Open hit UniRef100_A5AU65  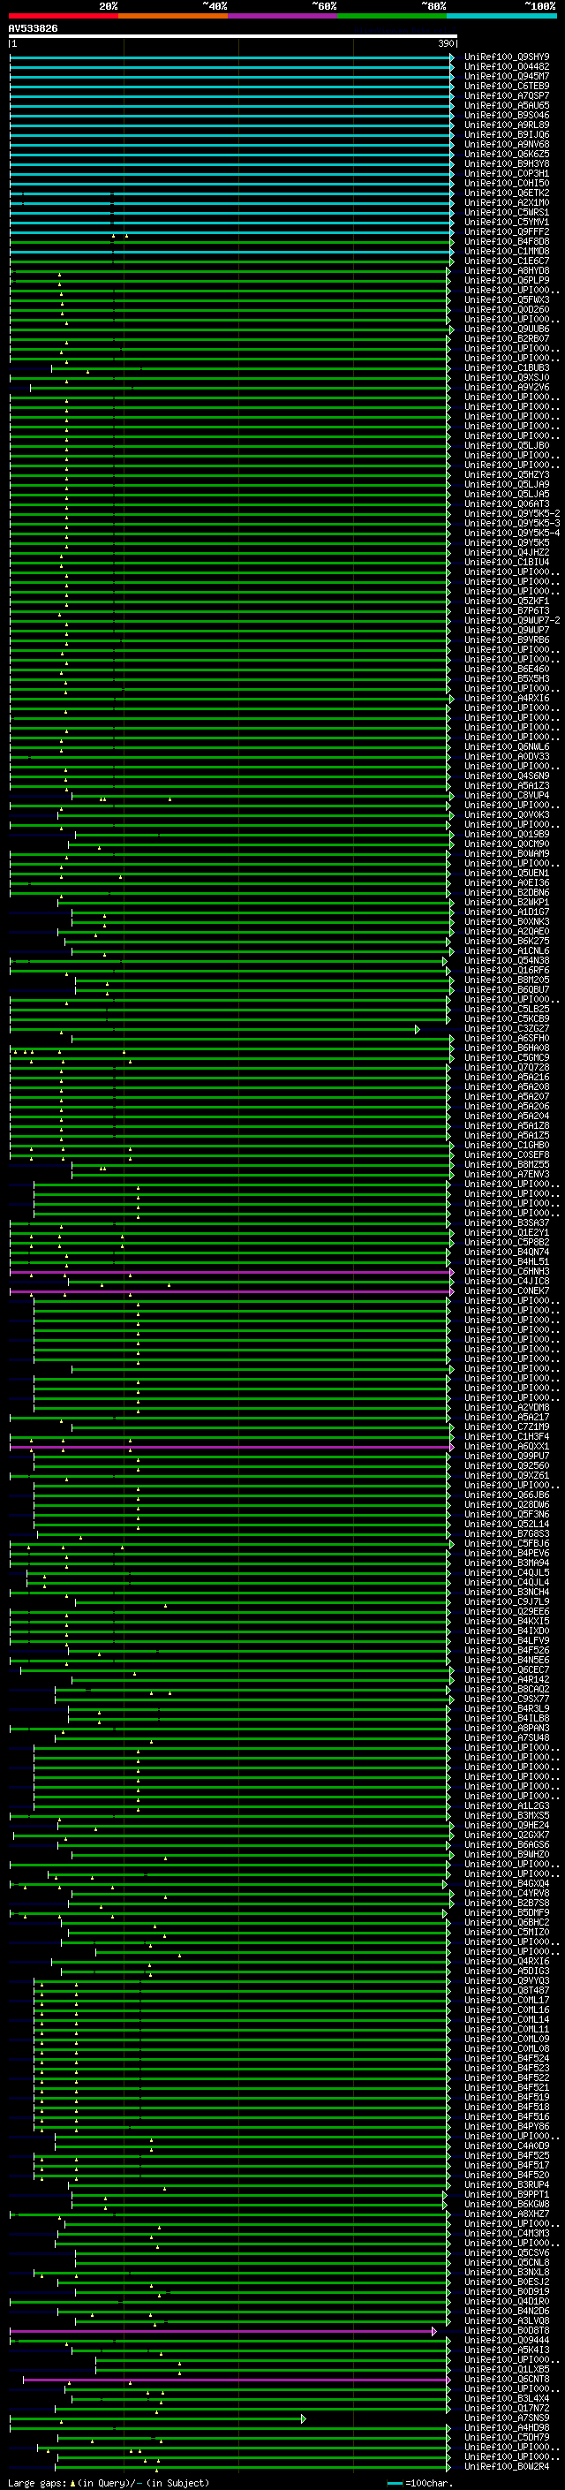click(x=507, y=105)
